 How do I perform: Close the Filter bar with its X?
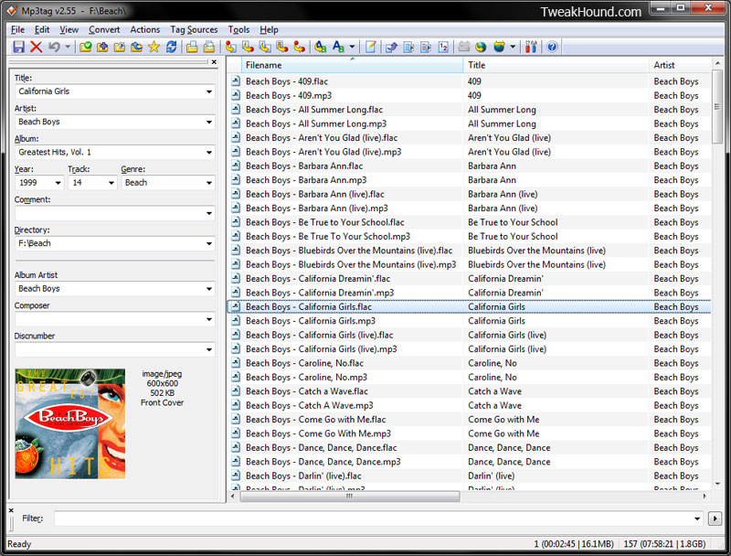(x=11, y=510)
